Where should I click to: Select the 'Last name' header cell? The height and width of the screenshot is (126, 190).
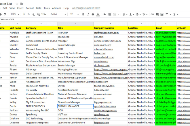(x=17, y=28)
